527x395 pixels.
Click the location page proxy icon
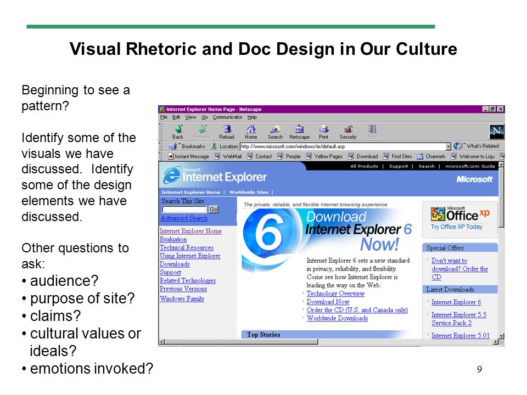point(214,146)
